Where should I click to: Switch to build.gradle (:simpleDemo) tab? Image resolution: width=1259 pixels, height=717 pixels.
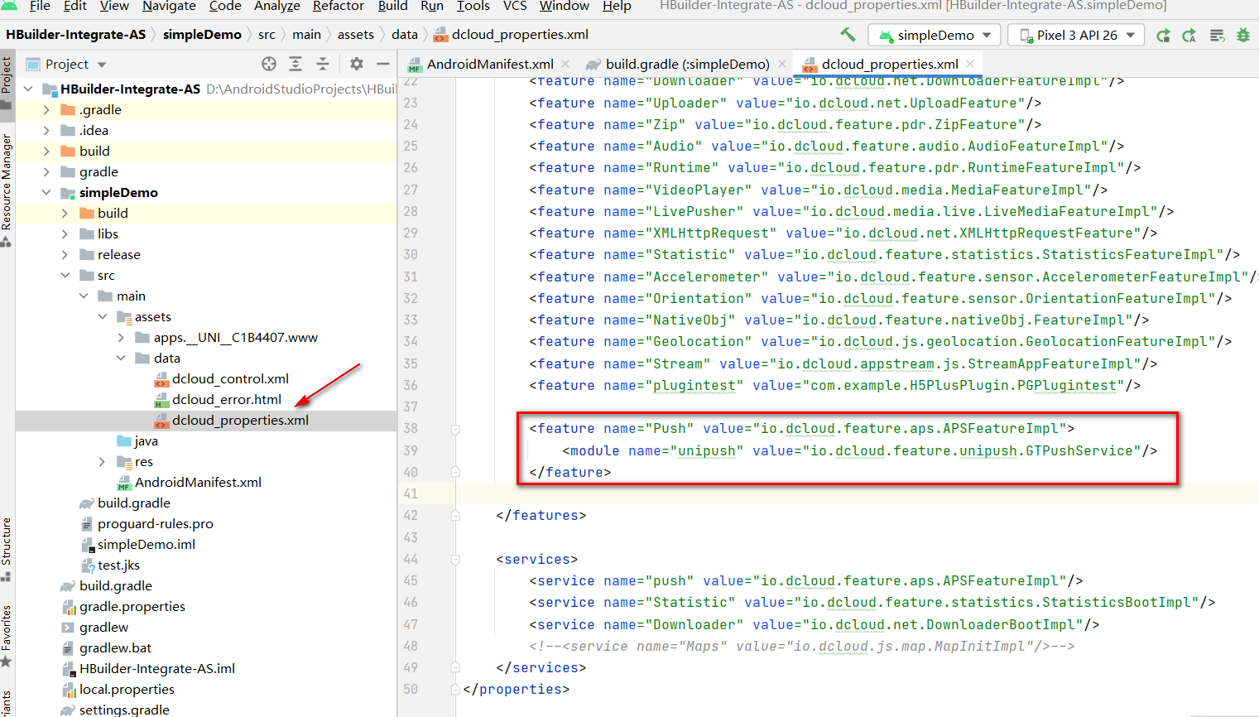click(687, 64)
